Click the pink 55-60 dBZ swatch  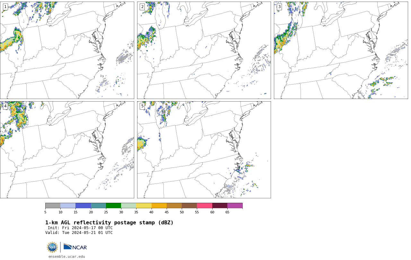click(205, 206)
